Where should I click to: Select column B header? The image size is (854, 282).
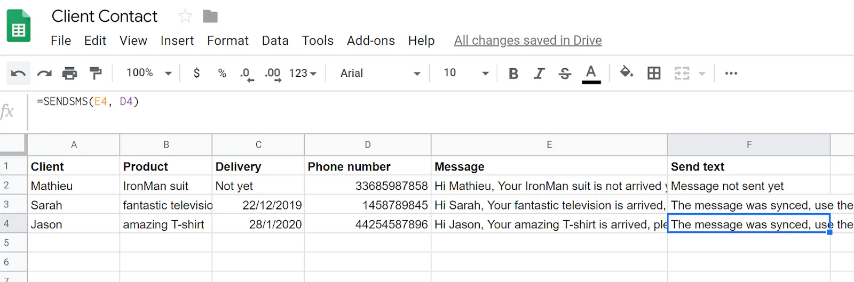click(166, 144)
